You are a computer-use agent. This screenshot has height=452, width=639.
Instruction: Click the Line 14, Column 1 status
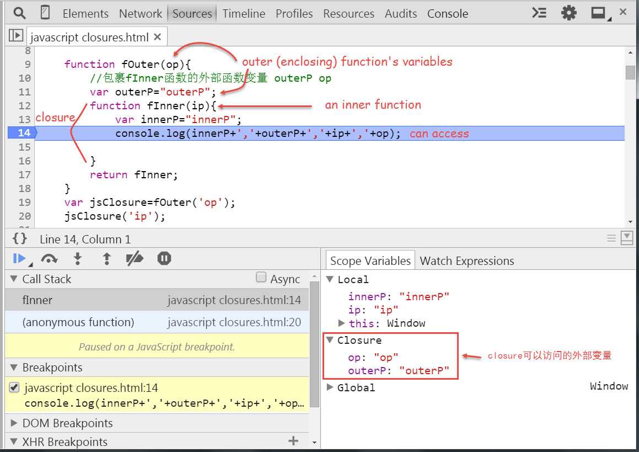pos(85,239)
